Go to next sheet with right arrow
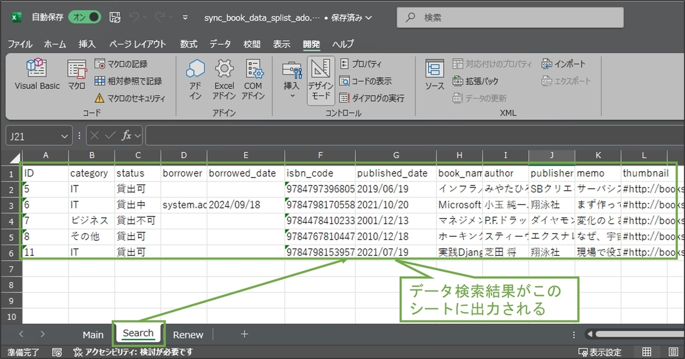Viewport: 685px width, 359px height. click(42, 334)
